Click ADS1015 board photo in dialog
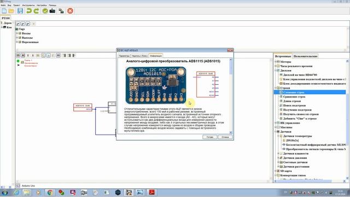 (x=156, y=85)
